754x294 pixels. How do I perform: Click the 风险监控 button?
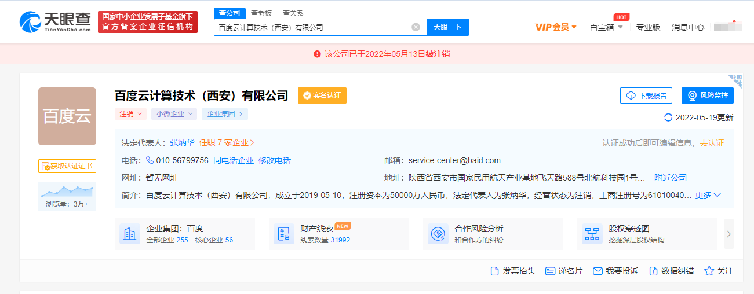(708, 95)
